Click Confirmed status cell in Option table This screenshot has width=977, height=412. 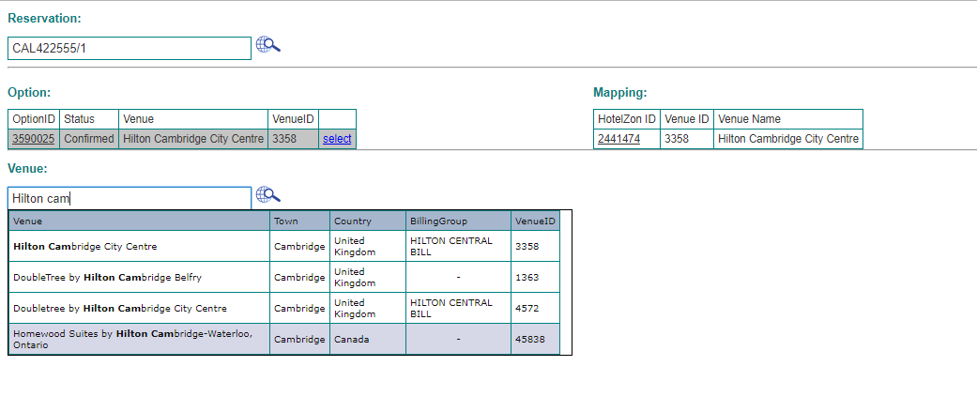[x=89, y=139]
